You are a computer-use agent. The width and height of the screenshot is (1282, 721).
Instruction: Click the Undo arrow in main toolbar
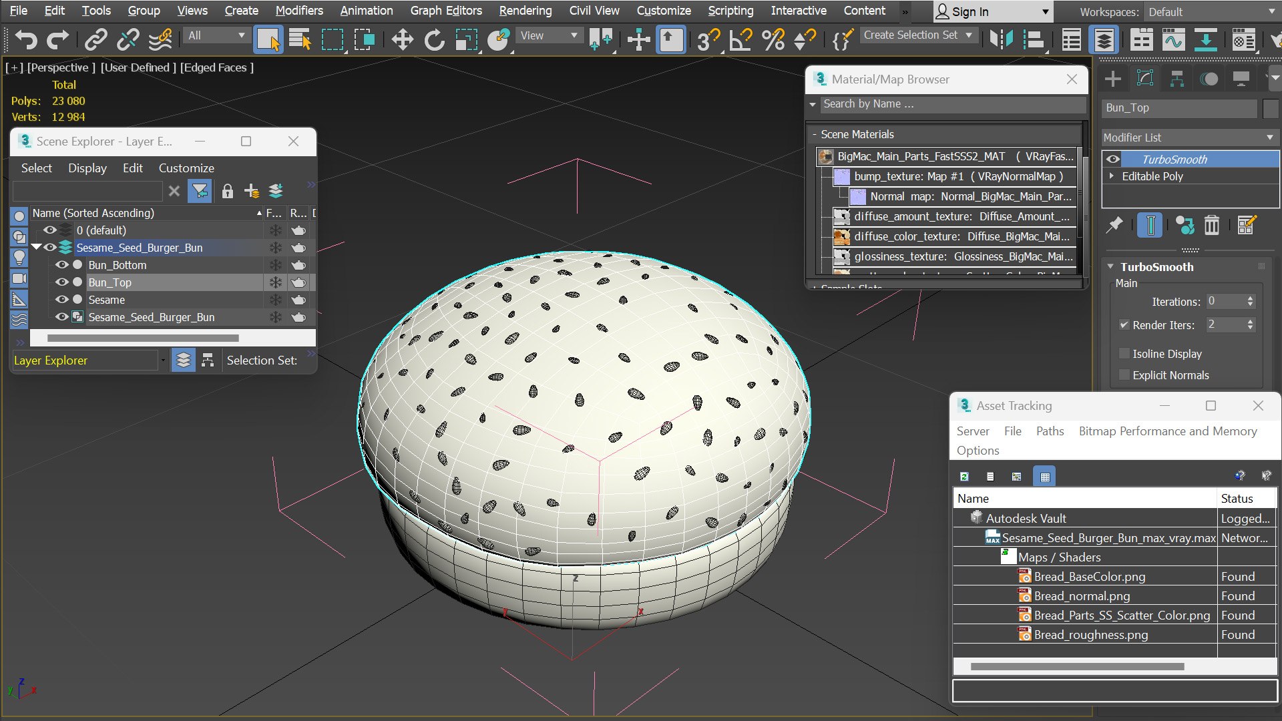point(26,40)
